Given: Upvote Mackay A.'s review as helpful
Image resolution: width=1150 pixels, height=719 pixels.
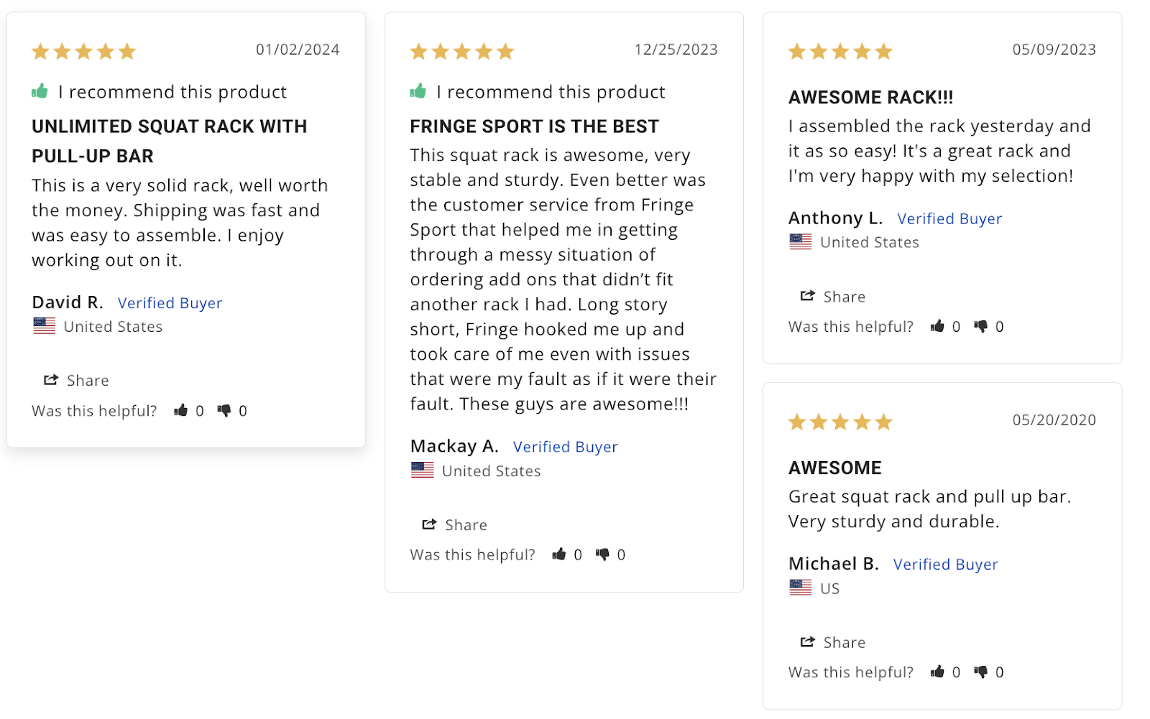Looking at the screenshot, I should tap(559, 554).
